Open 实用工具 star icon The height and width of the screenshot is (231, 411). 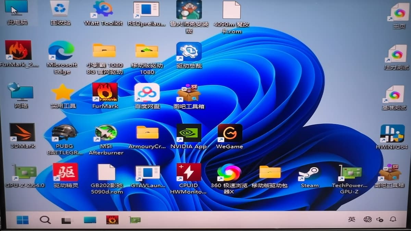point(63,96)
